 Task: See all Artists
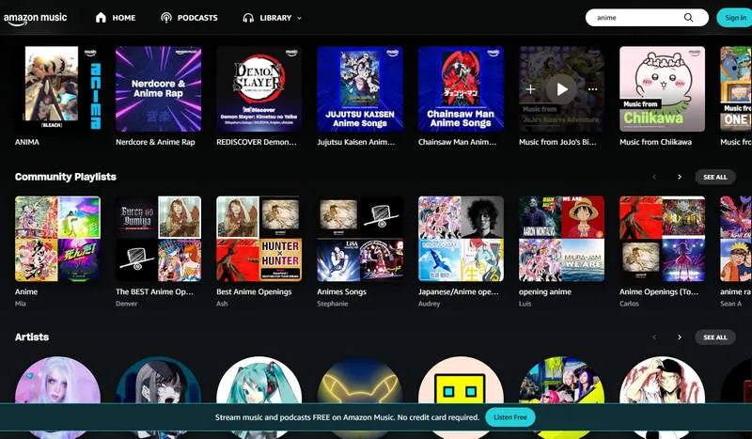(715, 337)
